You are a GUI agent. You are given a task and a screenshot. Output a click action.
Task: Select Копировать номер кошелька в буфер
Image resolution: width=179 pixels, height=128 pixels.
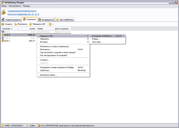coord(63,67)
